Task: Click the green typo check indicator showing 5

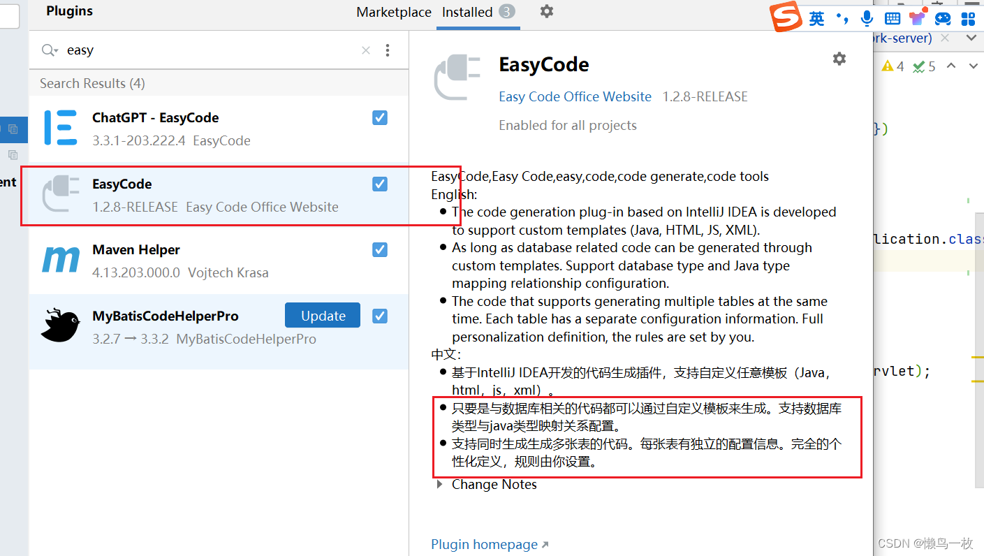Action: click(x=923, y=66)
